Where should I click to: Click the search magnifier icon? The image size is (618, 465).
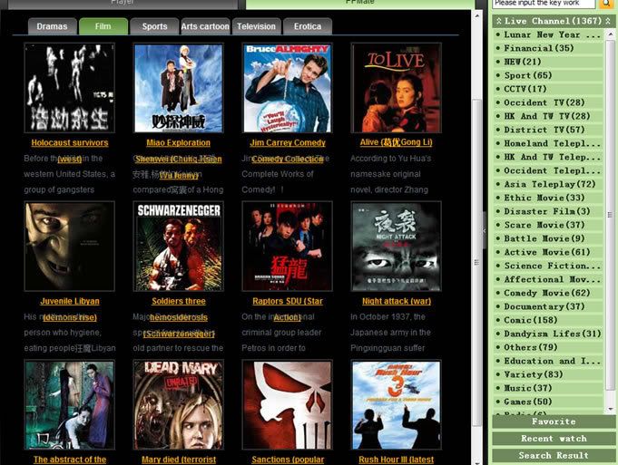point(606,4)
